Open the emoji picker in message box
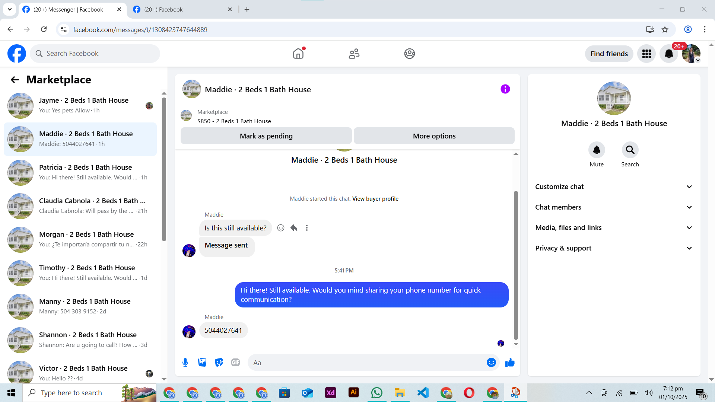Viewport: 715px width, 402px height. (491, 363)
